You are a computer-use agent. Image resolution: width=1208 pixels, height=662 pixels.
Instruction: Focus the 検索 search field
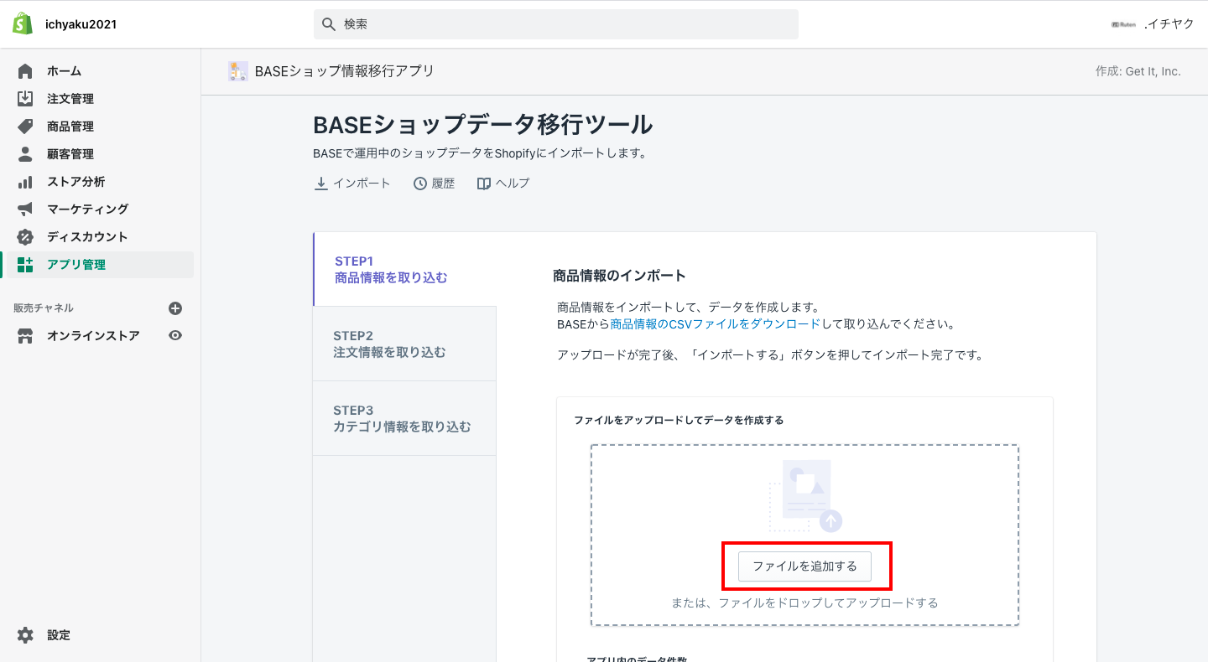[556, 24]
